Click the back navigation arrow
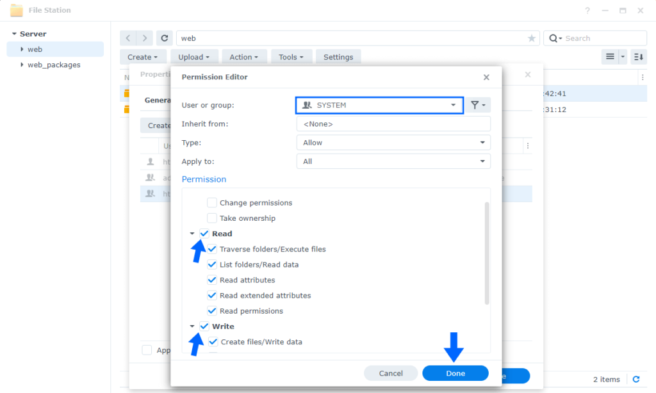 pyautogui.click(x=127, y=38)
